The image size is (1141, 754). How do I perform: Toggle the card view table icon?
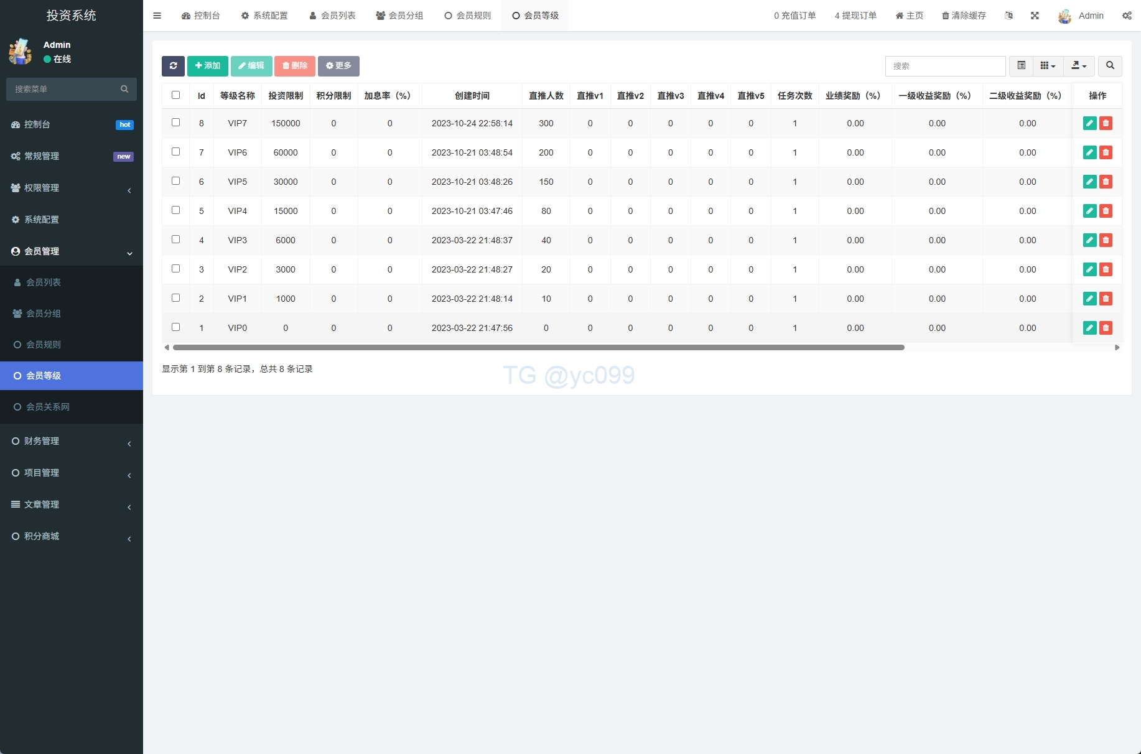click(x=1021, y=66)
